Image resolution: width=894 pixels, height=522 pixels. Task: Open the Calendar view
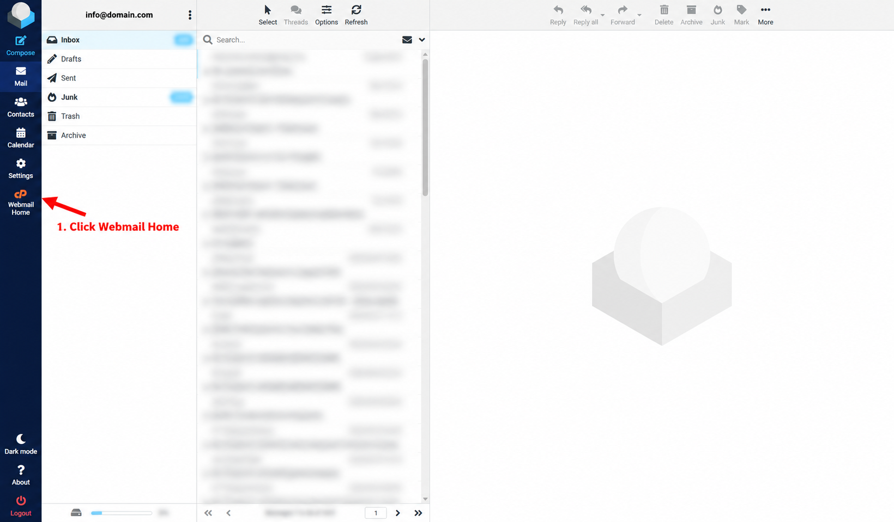click(21, 138)
